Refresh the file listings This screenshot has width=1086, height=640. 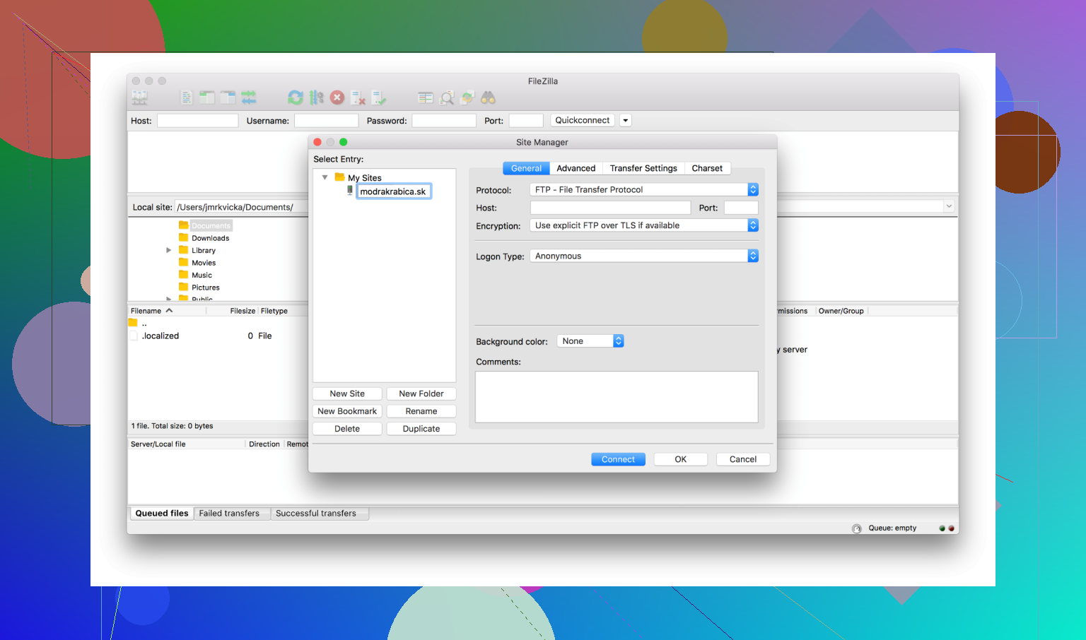[x=296, y=97]
